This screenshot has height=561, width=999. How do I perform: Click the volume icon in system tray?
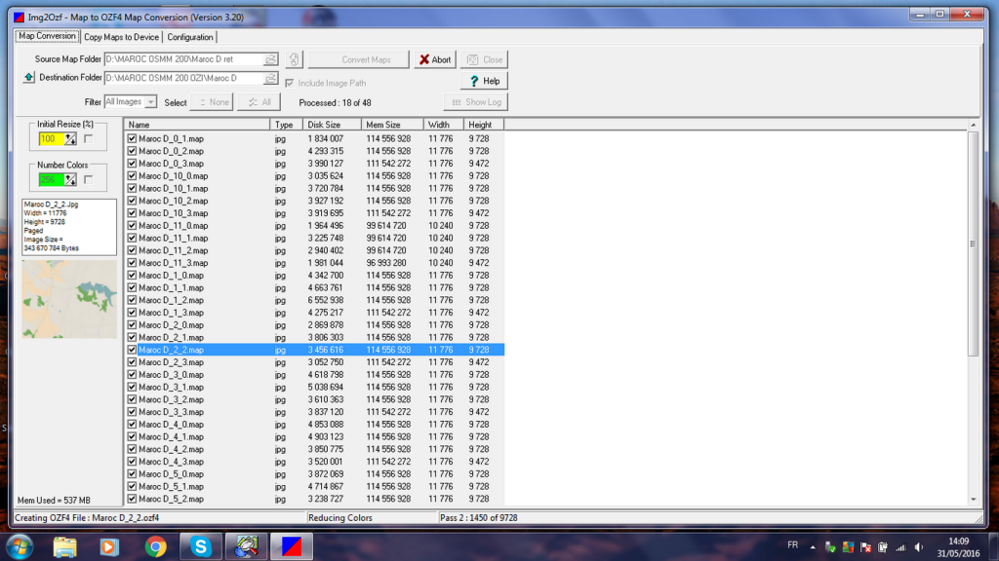tap(919, 547)
